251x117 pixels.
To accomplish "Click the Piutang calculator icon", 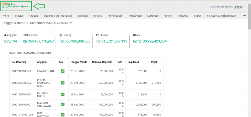I will point(61,35).
